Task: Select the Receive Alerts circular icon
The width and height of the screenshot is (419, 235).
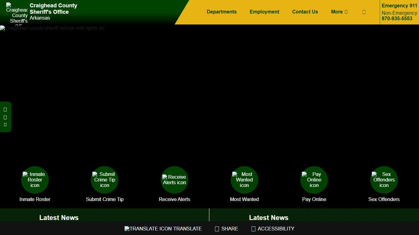Action: 174,180
